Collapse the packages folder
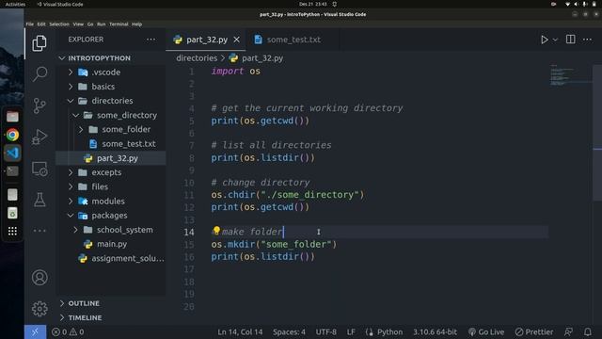 point(111,216)
